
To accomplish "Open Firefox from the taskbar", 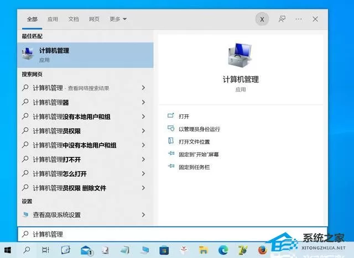I will point(262,250).
